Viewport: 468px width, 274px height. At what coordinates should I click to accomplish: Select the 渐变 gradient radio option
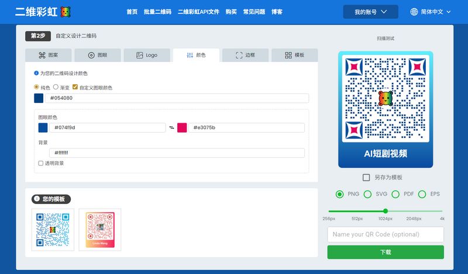pos(56,87)
